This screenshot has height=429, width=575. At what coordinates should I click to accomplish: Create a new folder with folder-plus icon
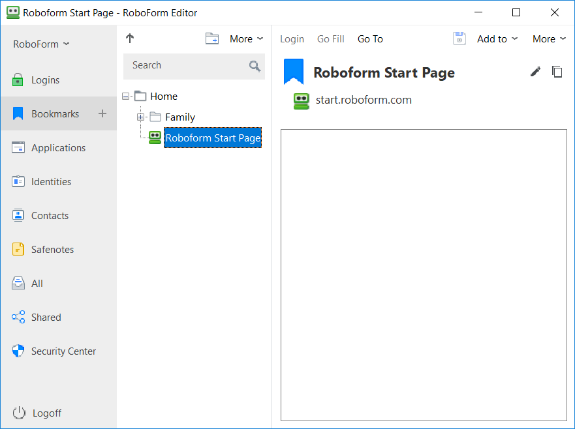[212, 38]
